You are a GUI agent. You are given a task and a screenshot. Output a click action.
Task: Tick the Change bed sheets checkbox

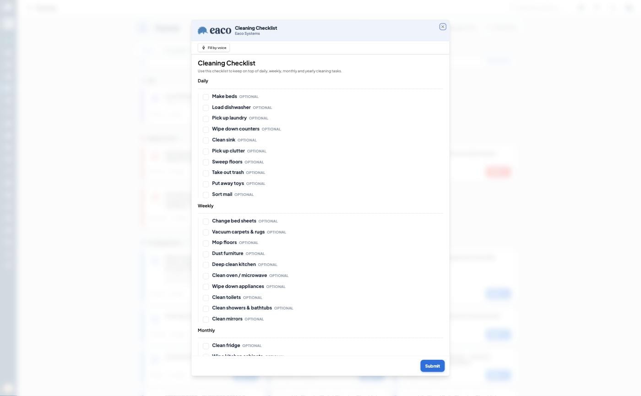tap(206, 222)
